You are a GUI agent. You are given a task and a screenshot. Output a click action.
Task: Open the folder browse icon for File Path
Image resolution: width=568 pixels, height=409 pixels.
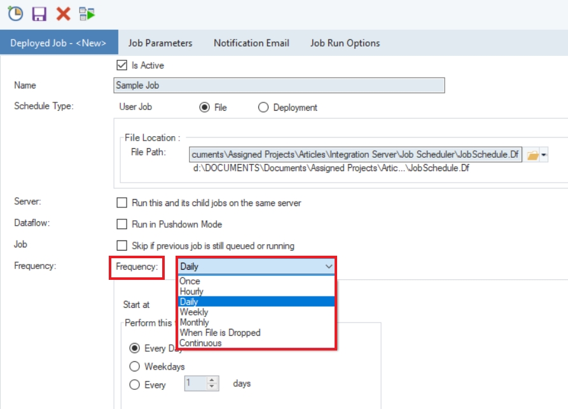[533, 155]
